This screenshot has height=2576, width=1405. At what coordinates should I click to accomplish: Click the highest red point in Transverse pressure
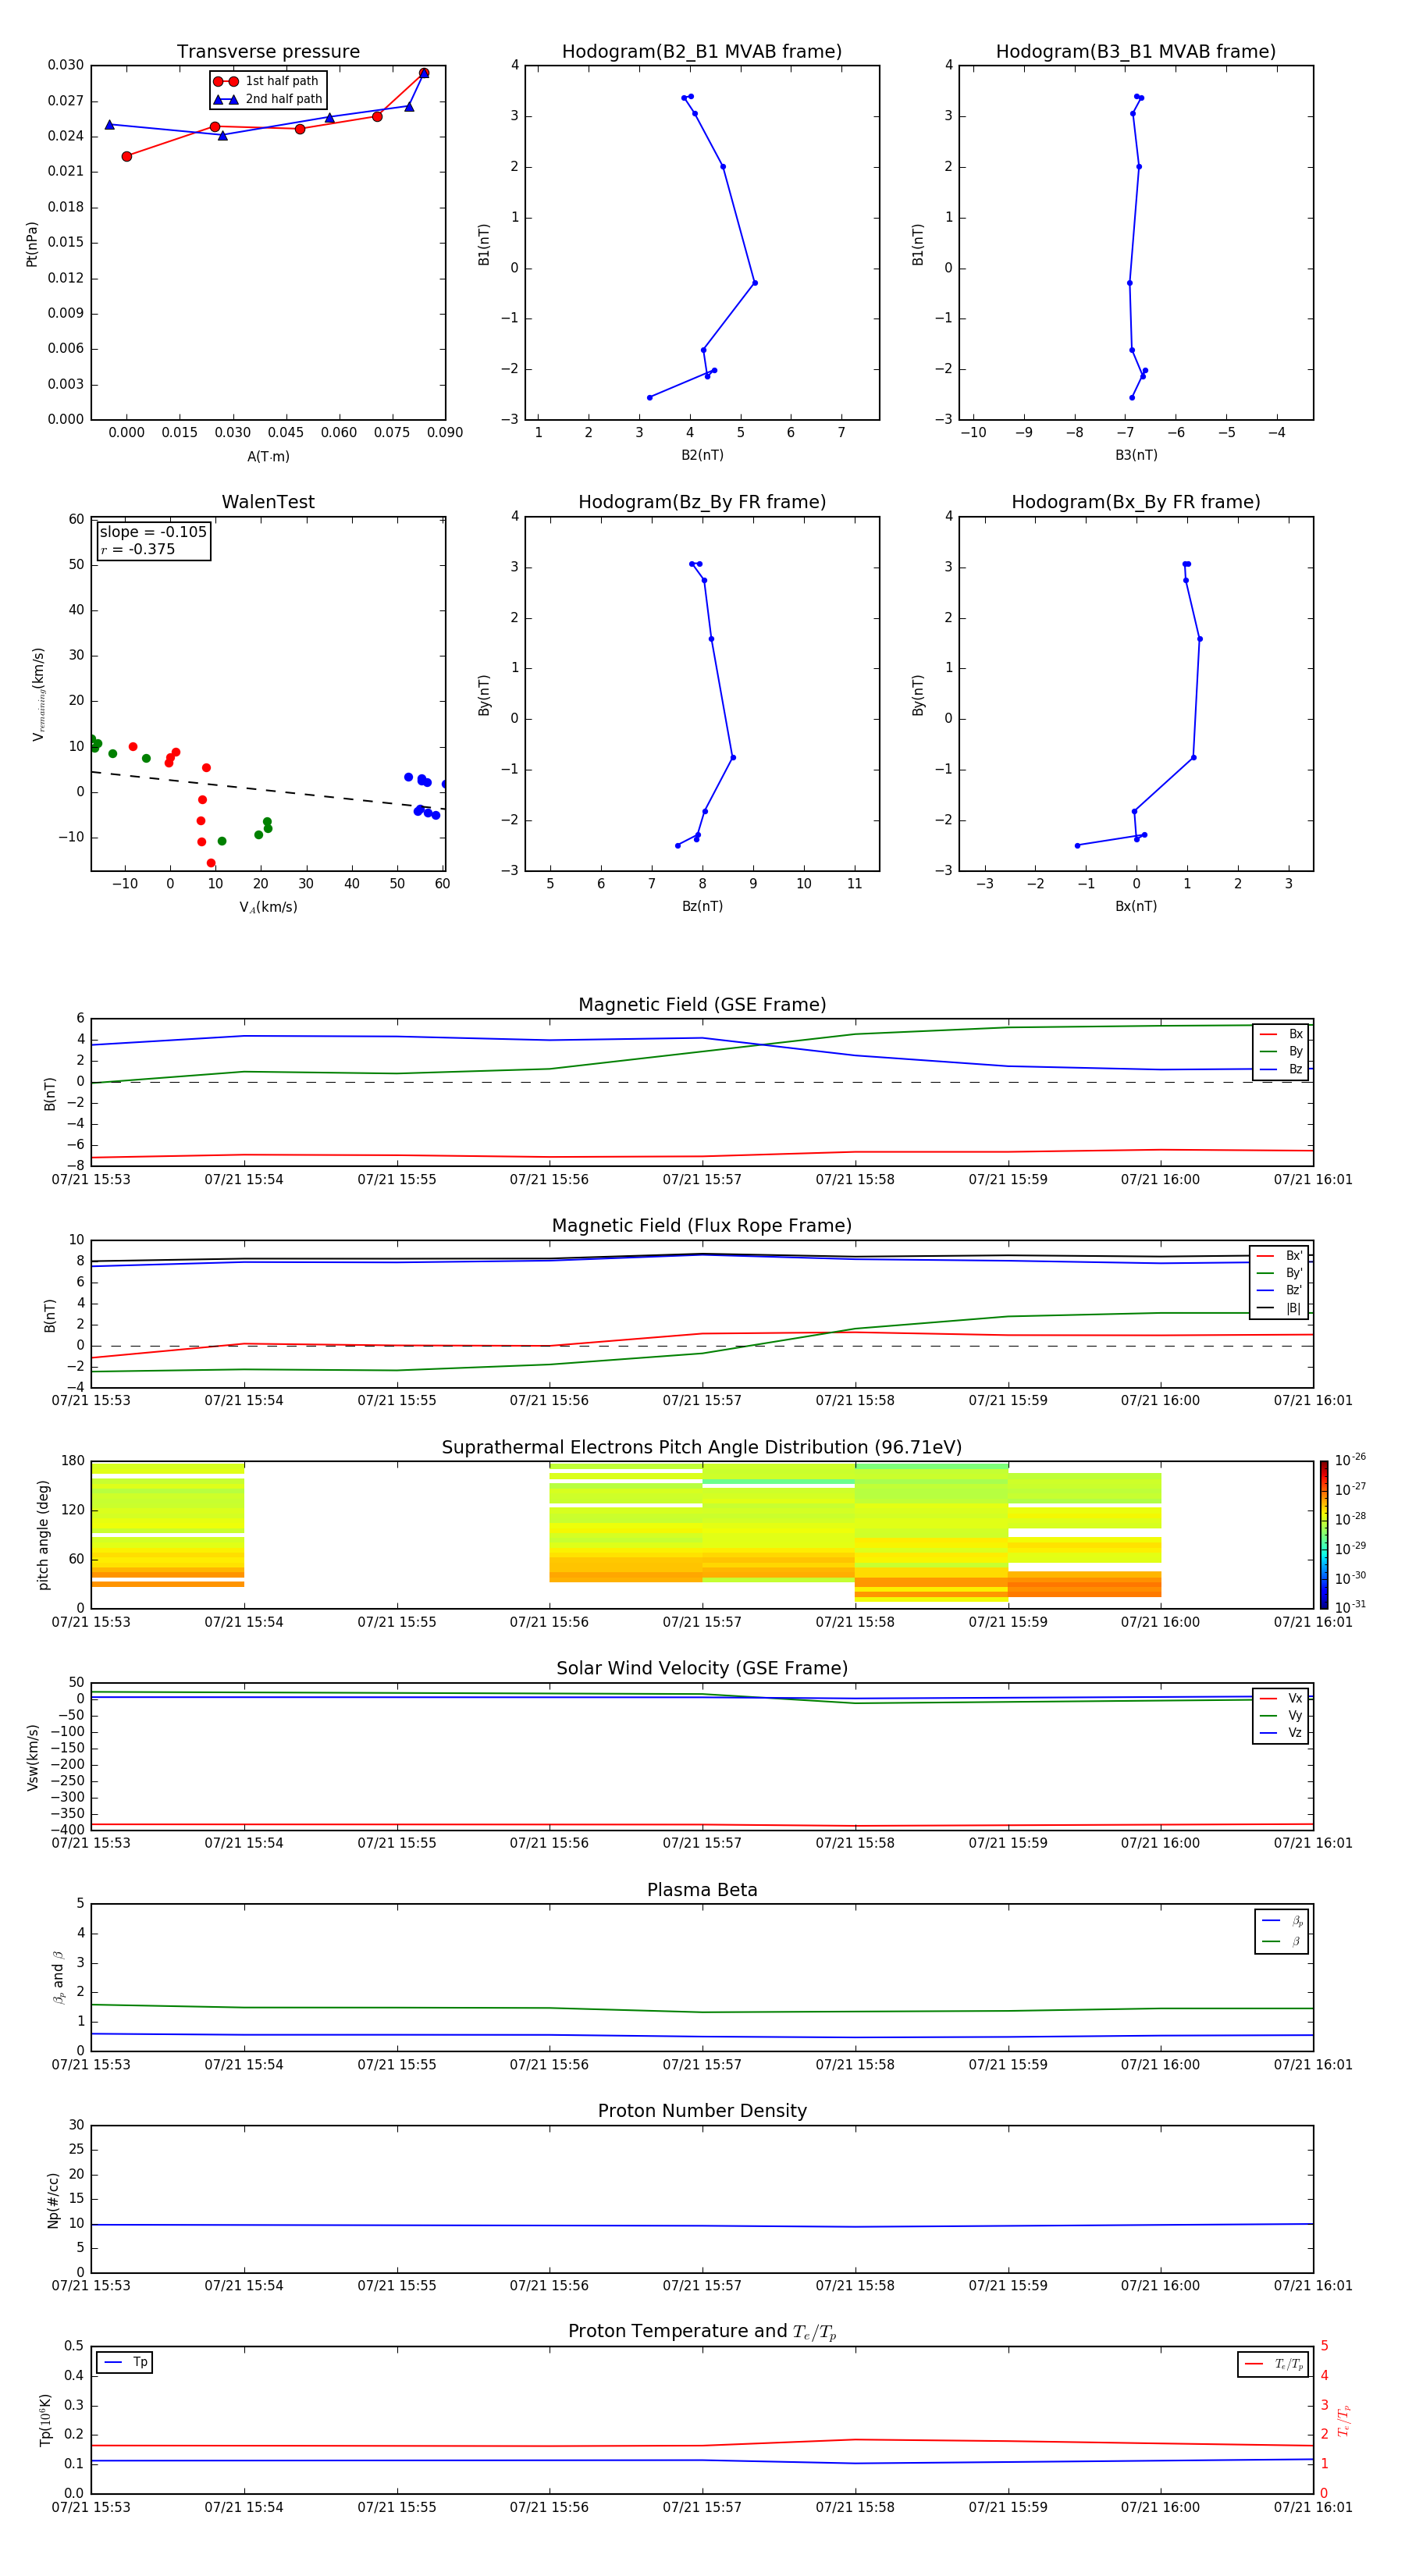pyautogui.click(x=424, y=73)
